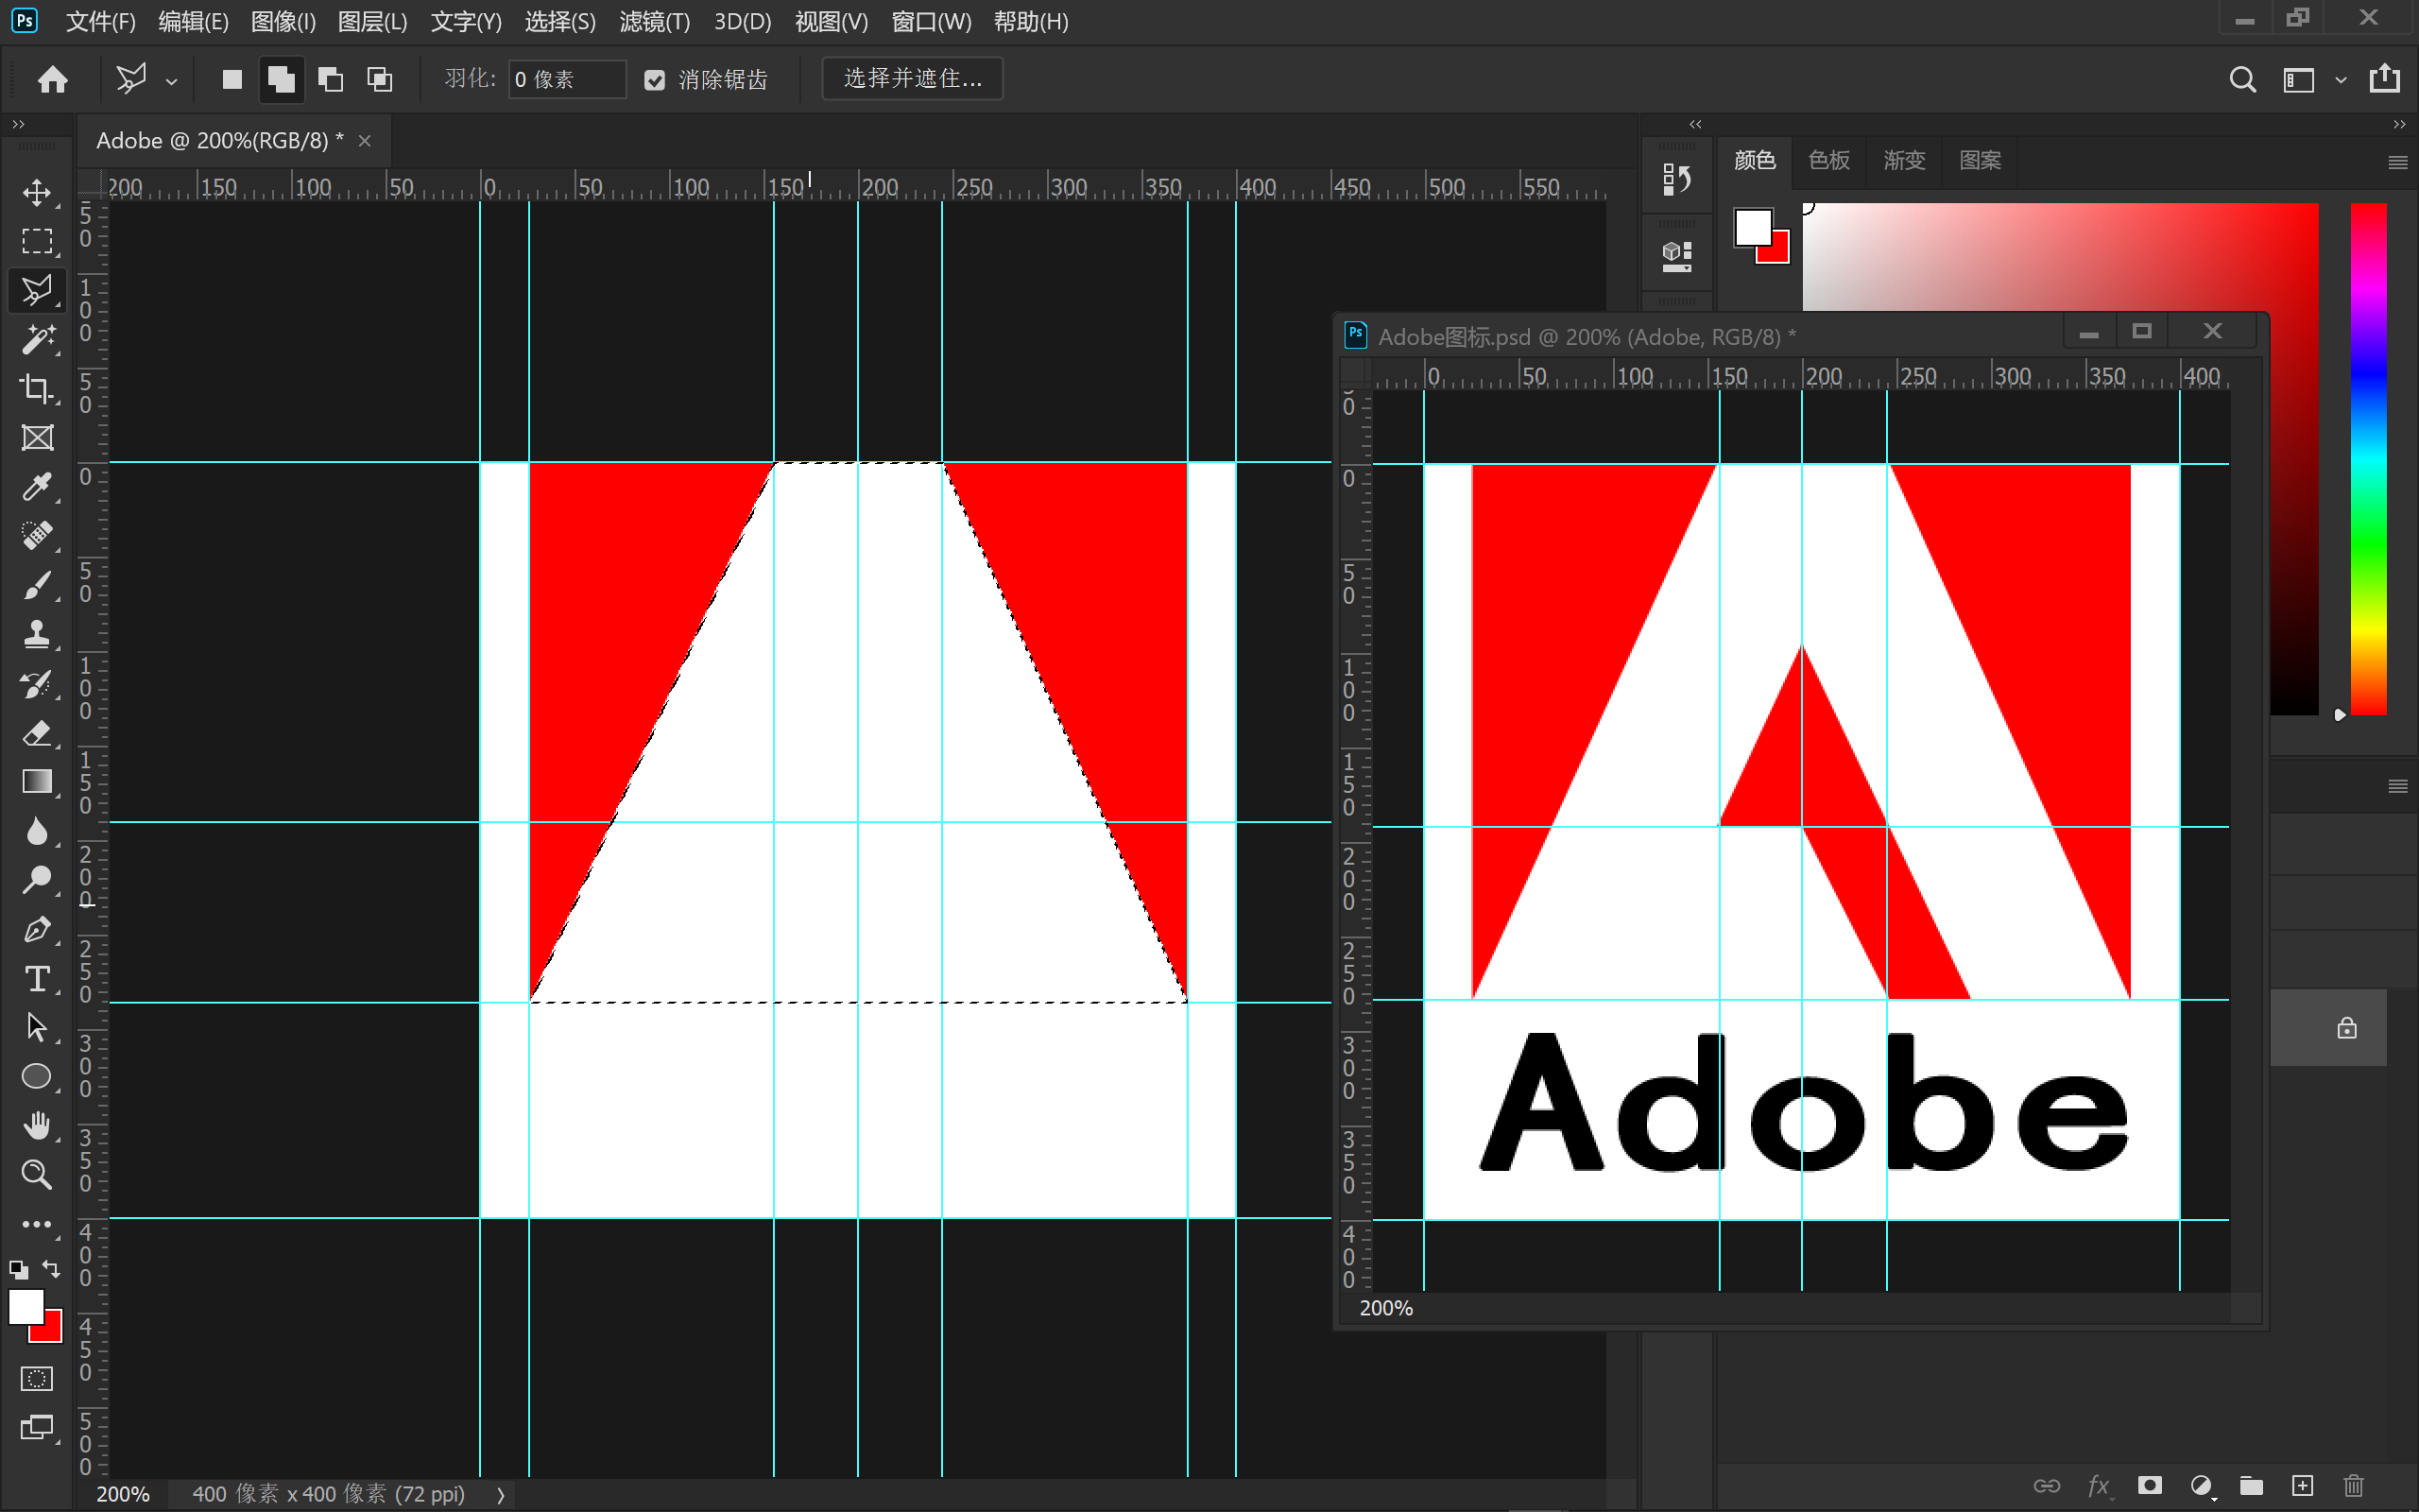Select the Clone Stamp tool
This screenshot has height=1512, width=2419.
coord(37,634)
